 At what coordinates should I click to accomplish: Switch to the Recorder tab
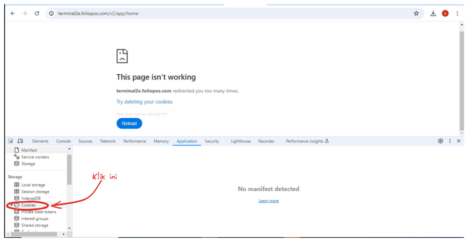point(266,141)
